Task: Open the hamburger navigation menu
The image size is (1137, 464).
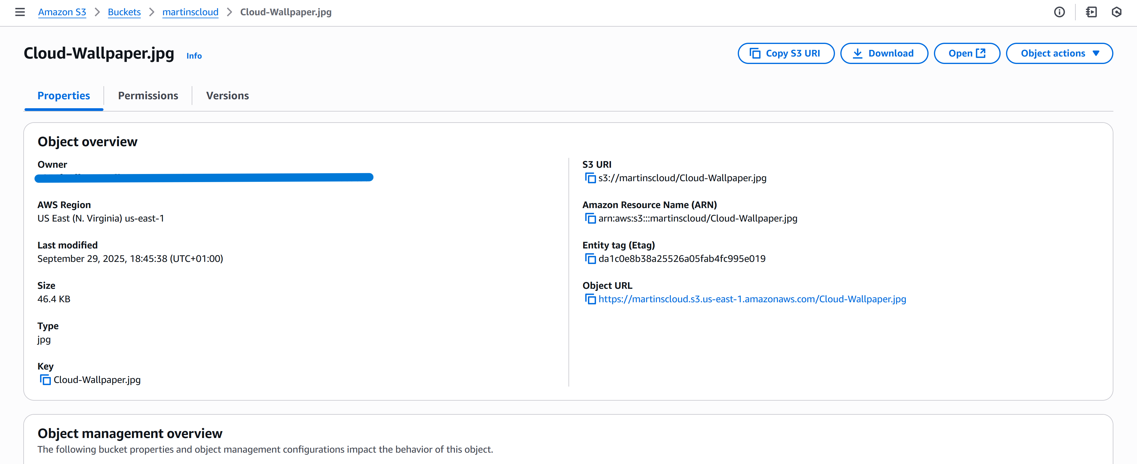Action: click(x=20, y=12)
